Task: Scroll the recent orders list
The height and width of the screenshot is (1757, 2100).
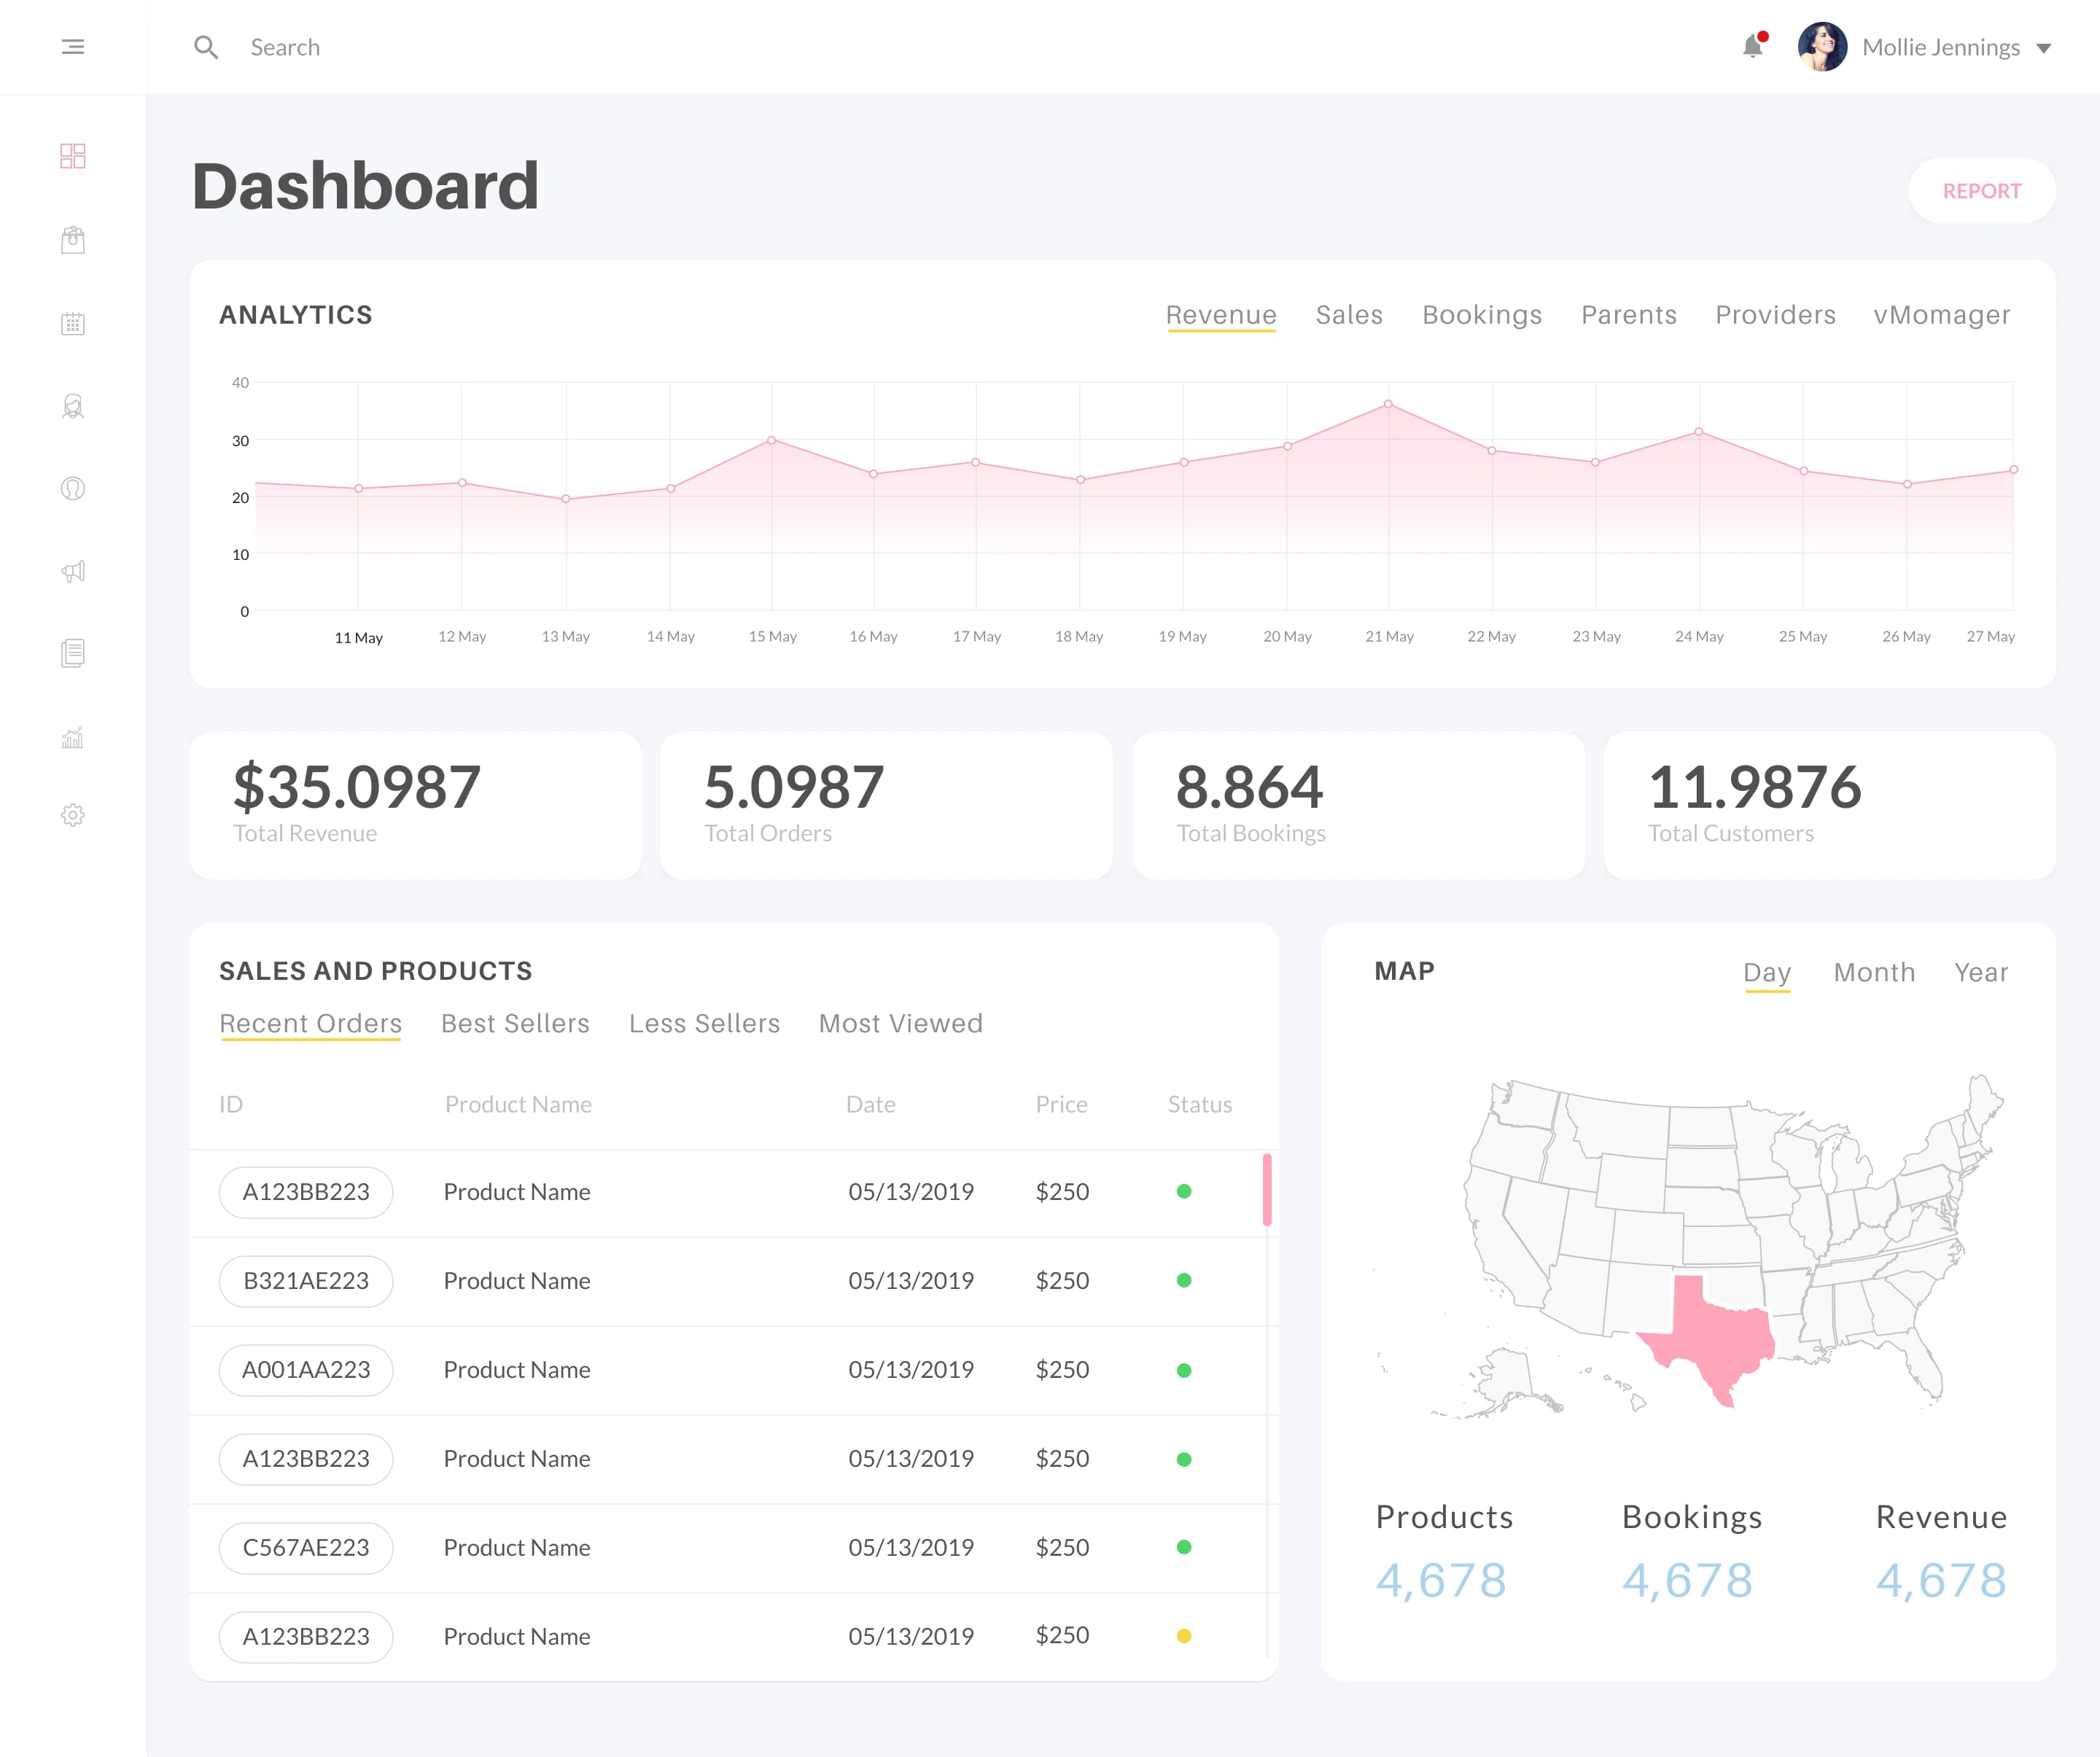Action: tap(1269, 1189)
